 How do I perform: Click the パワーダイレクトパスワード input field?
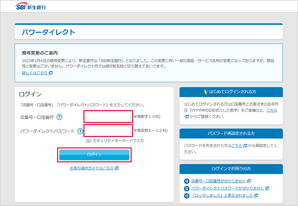tap(108, 131)
